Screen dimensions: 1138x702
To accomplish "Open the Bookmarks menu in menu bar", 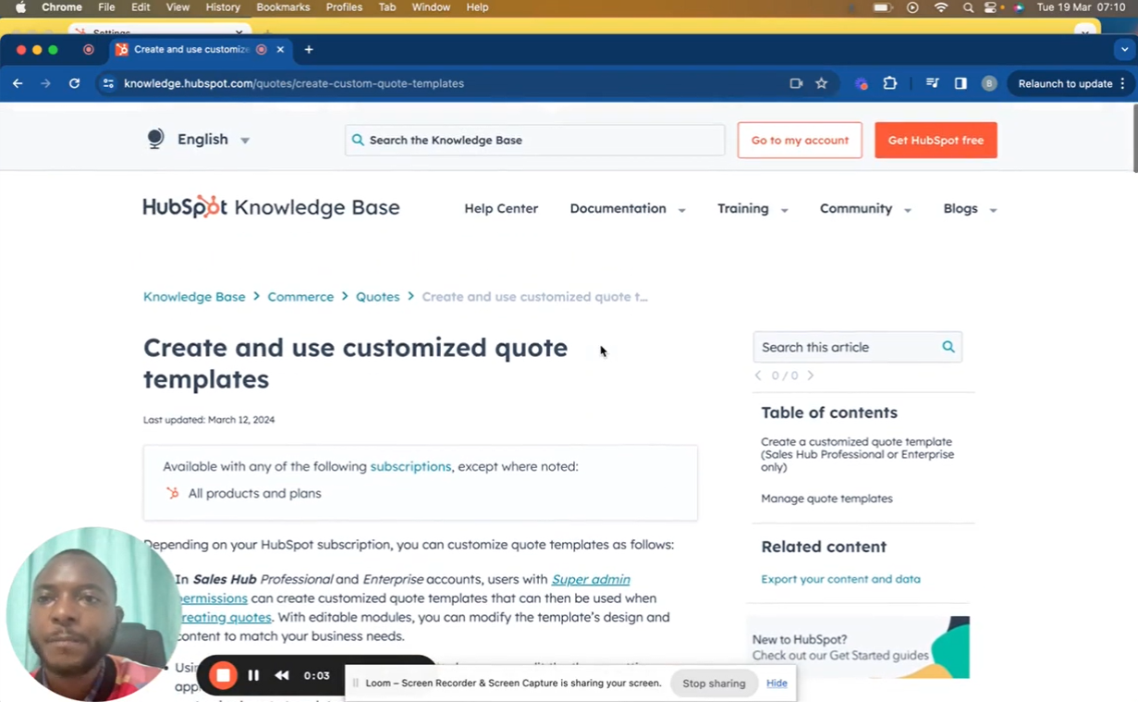I will 283,7.
